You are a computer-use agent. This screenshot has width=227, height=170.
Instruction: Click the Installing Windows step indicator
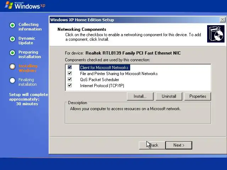12,67
